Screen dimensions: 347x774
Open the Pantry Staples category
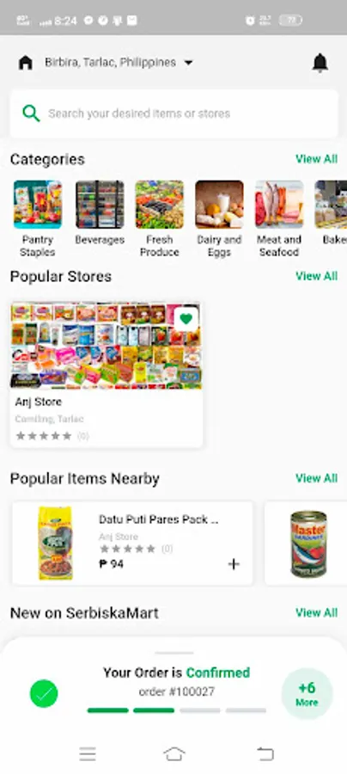pos(38,218)
